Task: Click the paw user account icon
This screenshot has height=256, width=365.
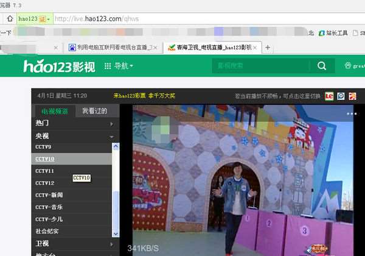Action: point(348,66)
